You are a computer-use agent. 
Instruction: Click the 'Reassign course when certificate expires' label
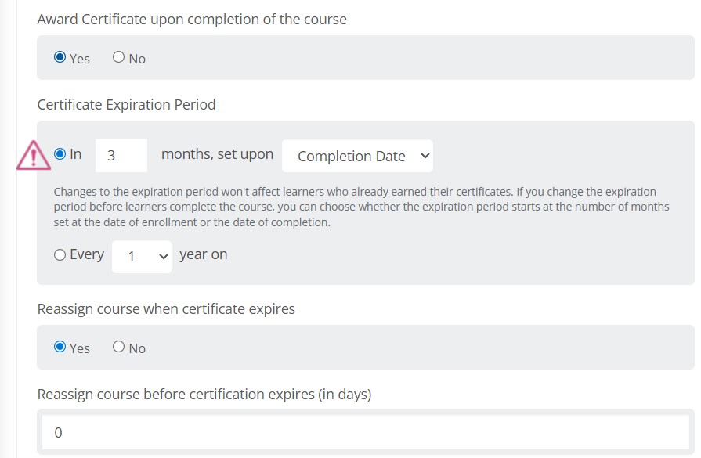pyautogui.click(x=166, y=309)
